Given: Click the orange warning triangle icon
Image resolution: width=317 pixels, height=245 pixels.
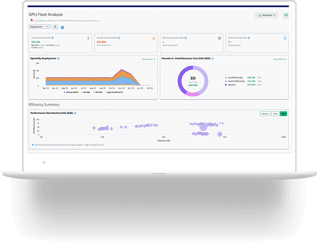Looking at the screenshot, I should click(x=154, y=38).
